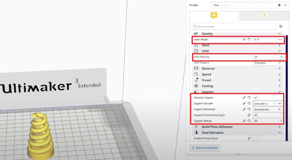Open the Material category via its icon
This screenshot has height=160, width=292.
tap(196, 69)
